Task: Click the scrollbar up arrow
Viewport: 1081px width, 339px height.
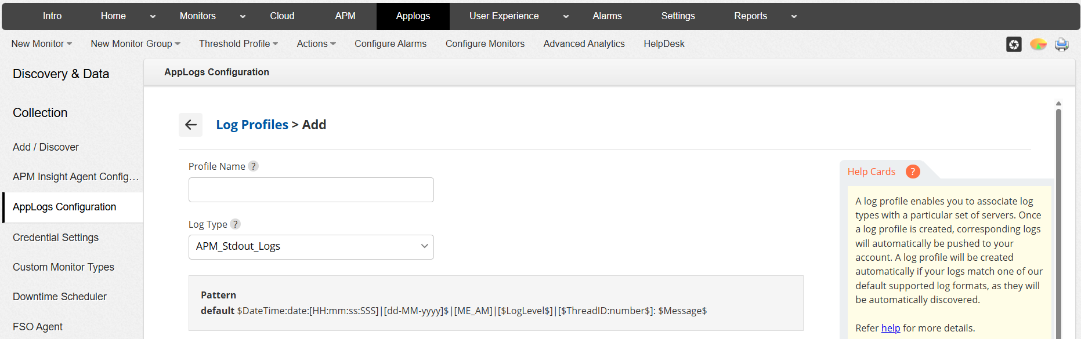Action: (x=1058, y=104)
